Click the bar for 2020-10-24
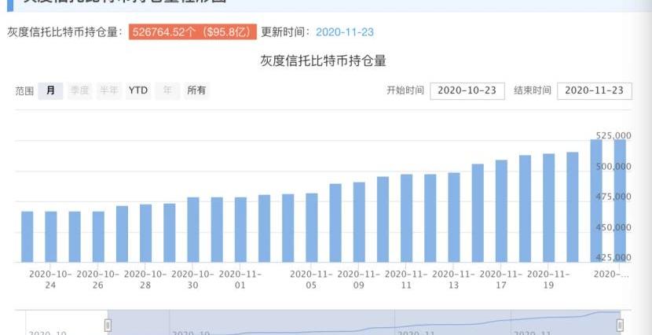This screenshot has height=335, width=652. [x=51, y=237]
